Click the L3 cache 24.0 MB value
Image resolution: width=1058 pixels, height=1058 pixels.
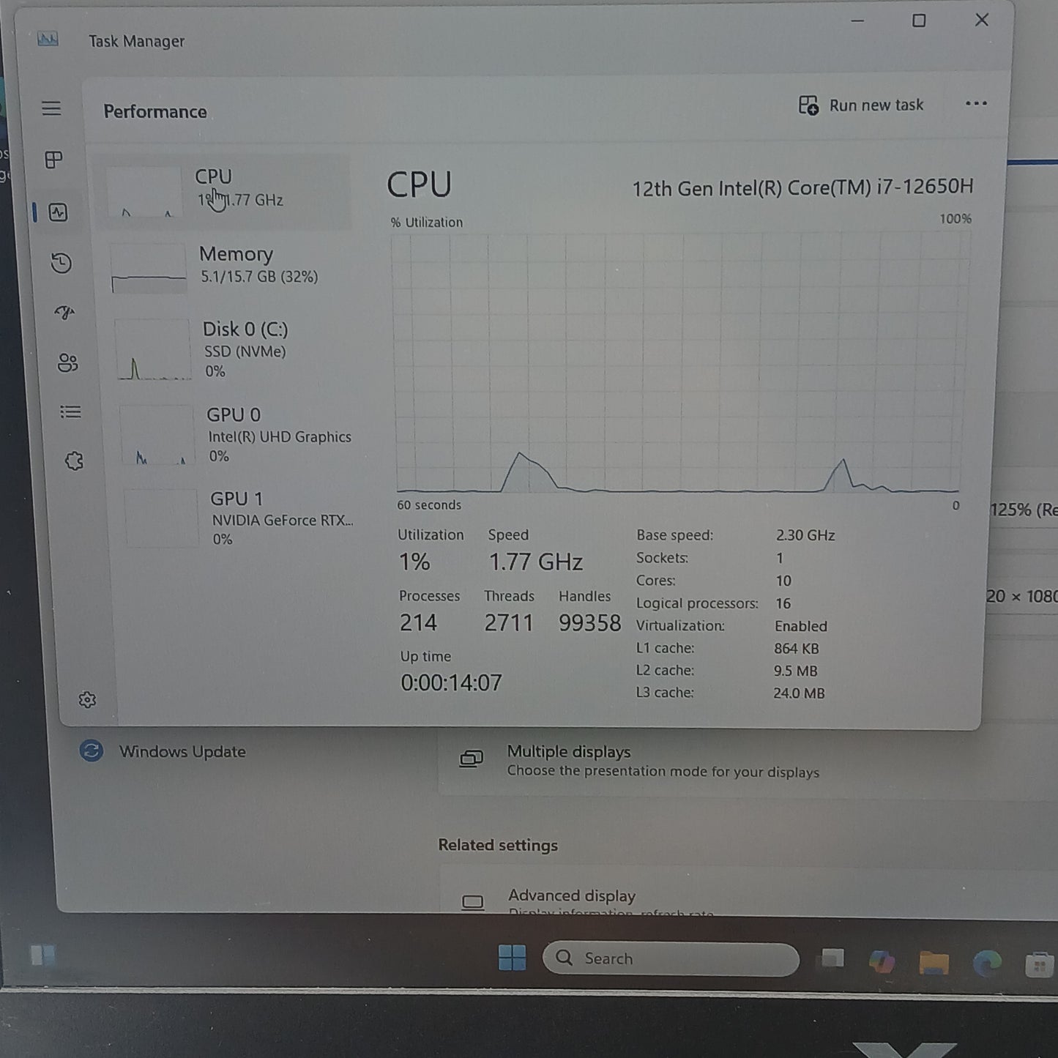(799, 693)
